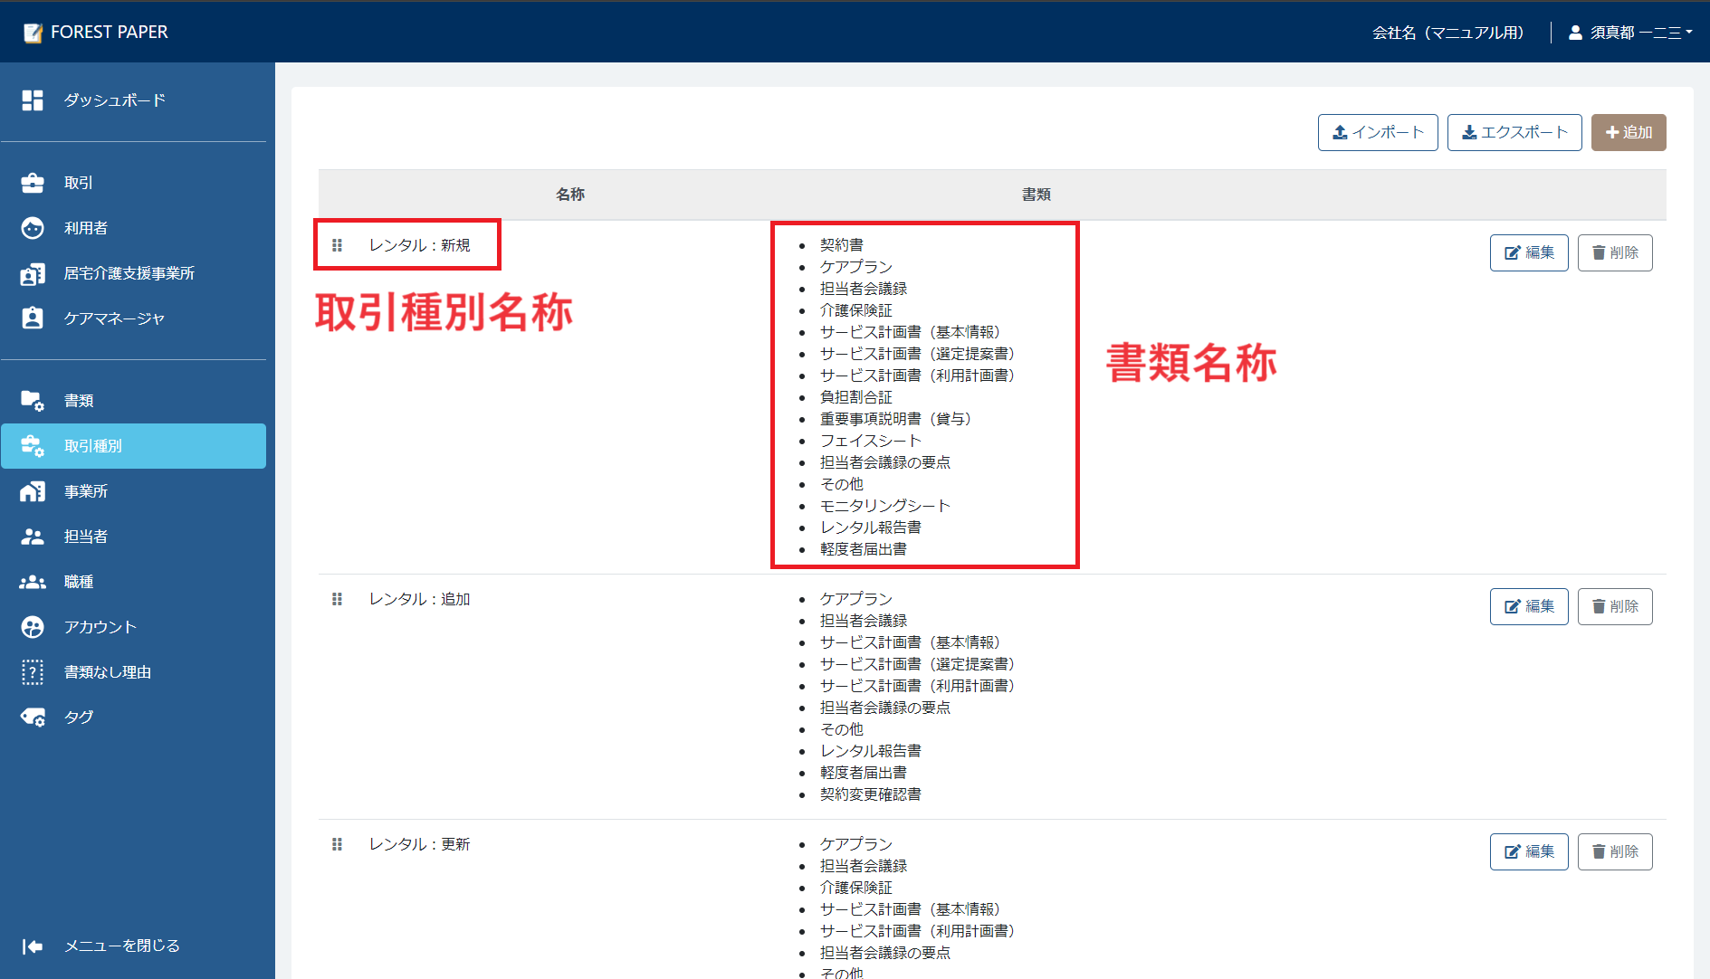
Task: Open 担当者 via the people icon
Action: 33,536
